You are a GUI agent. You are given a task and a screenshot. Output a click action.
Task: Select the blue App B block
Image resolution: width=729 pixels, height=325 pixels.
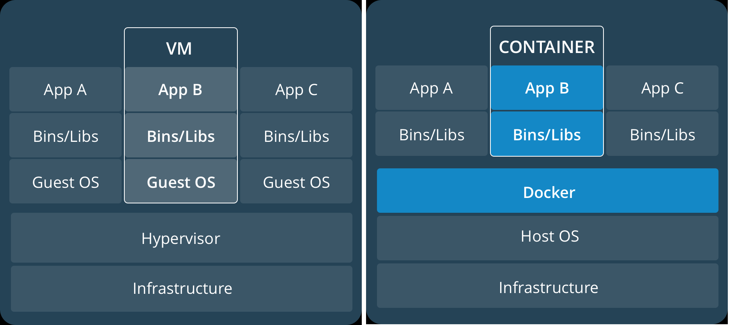click(547, 88)
